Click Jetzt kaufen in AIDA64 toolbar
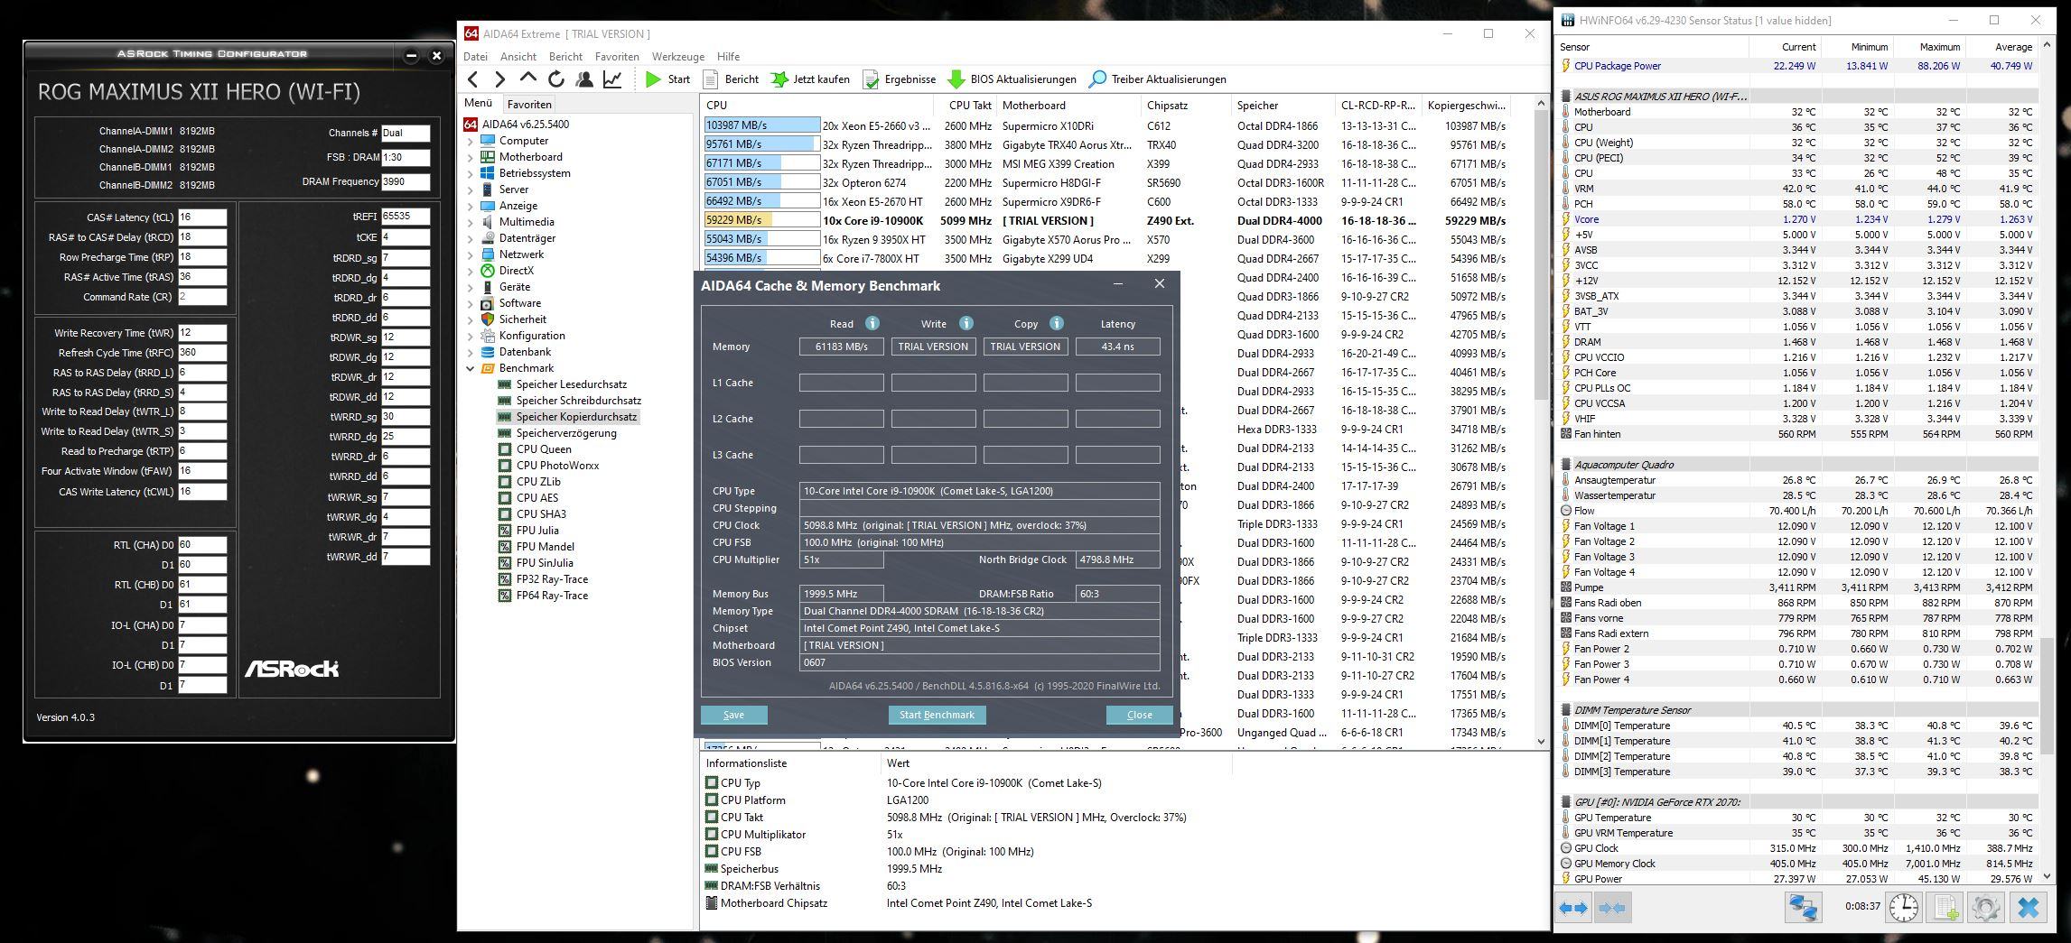Screen dimensions: 2071x943 coord(809,79)
